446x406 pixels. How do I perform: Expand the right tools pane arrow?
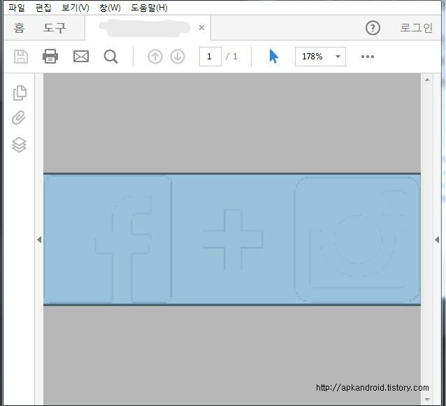coord(437,240)
